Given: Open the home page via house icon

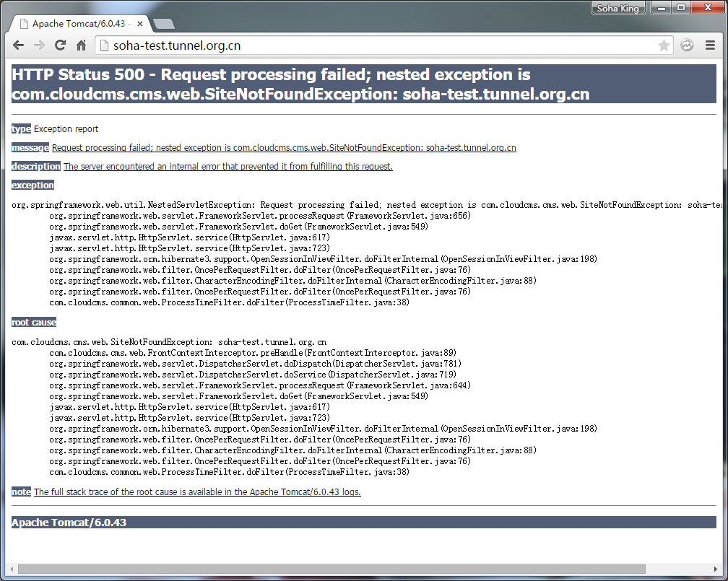Looking at the screenshot, I should pyautogui.click(x=81, y=45).
